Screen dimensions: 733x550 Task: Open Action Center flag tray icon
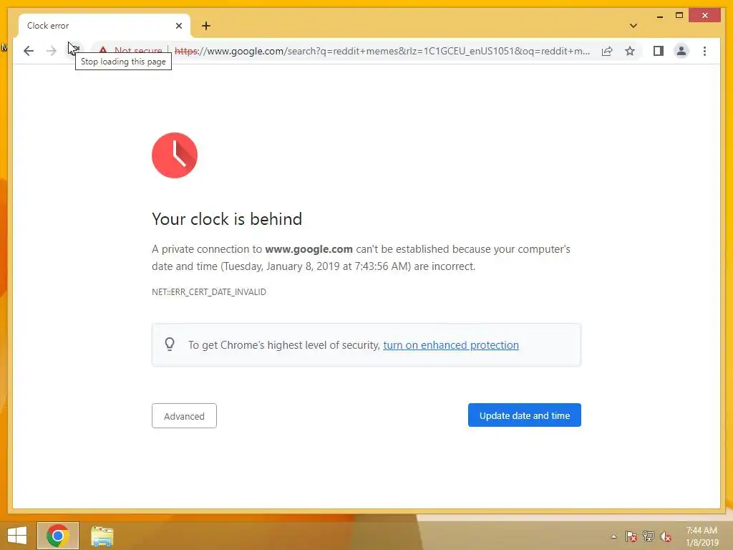pos(631,536)
